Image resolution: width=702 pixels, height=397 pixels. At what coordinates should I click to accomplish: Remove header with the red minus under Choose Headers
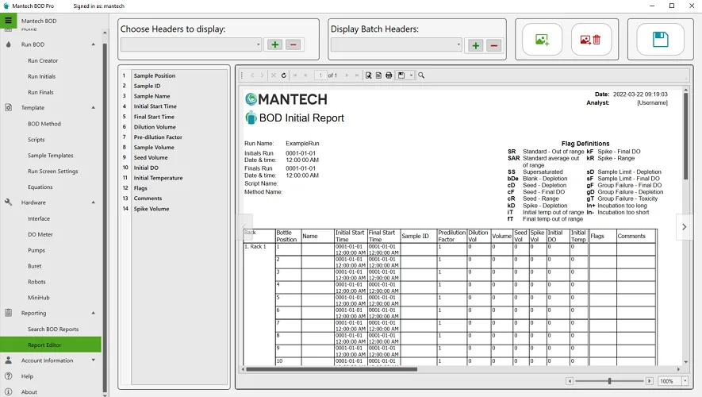pyautogui.click(x=293, y=44)
